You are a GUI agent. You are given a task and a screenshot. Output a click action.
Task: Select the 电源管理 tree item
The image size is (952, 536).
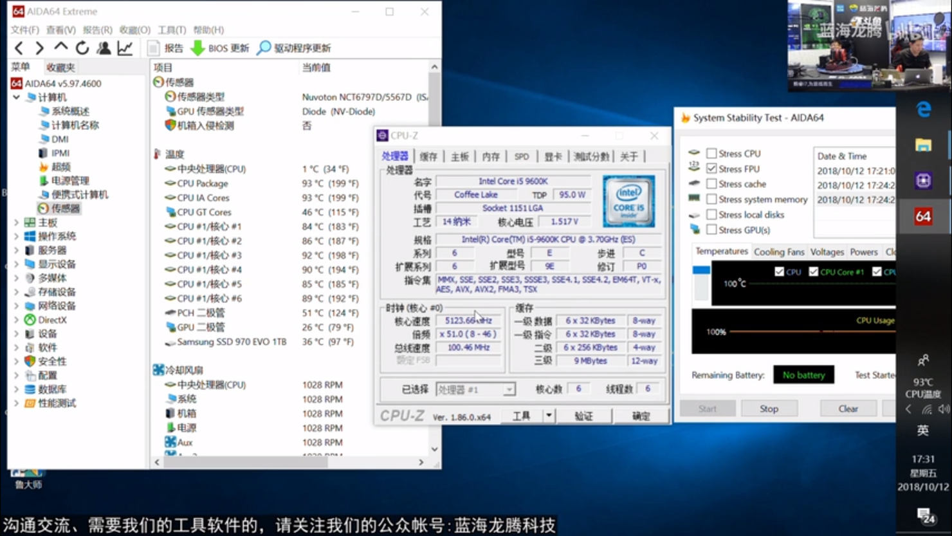[64, 181]
